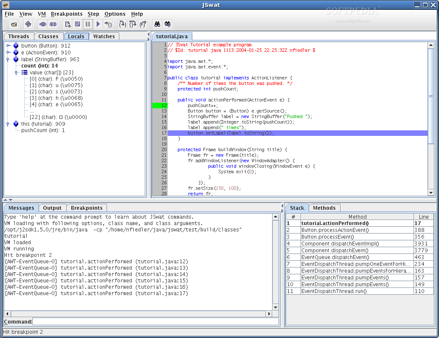Select the Stack tab
This screenshot has height=338, width=439.
[x=297, y=208]
